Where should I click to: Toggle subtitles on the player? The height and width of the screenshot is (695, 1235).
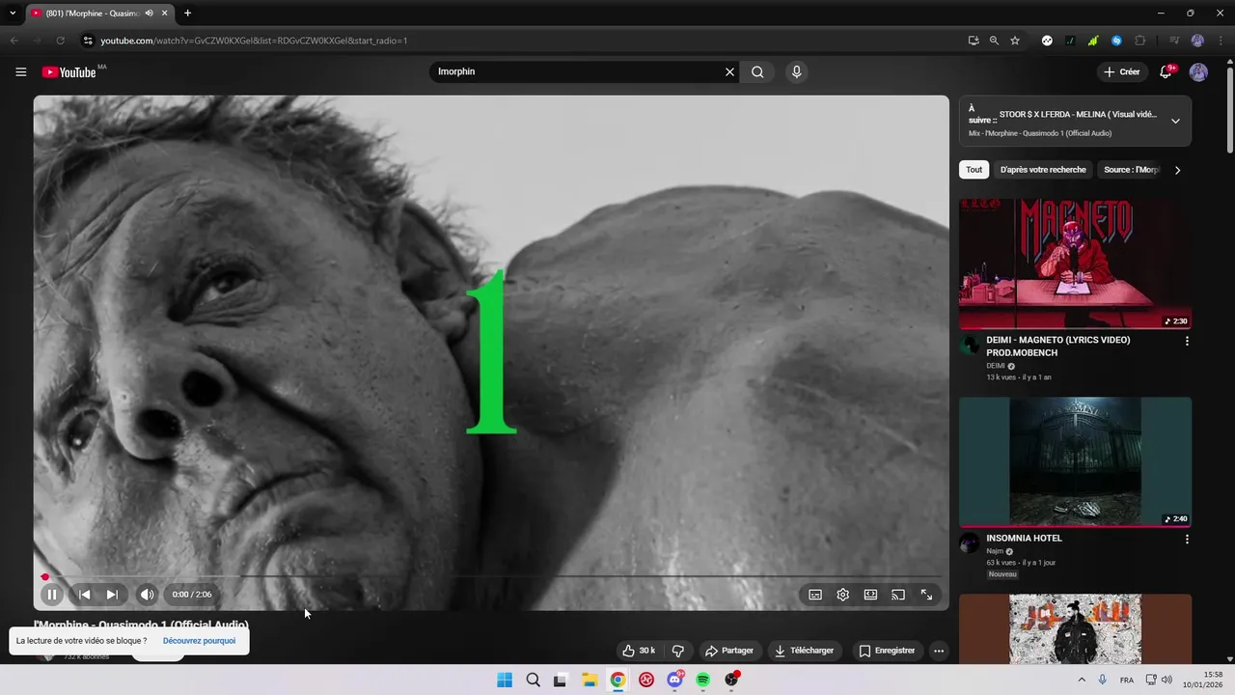click(815, 595)
